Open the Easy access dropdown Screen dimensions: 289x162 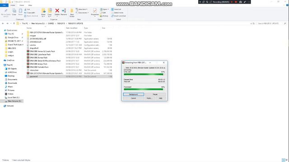(x=82, y=13)
